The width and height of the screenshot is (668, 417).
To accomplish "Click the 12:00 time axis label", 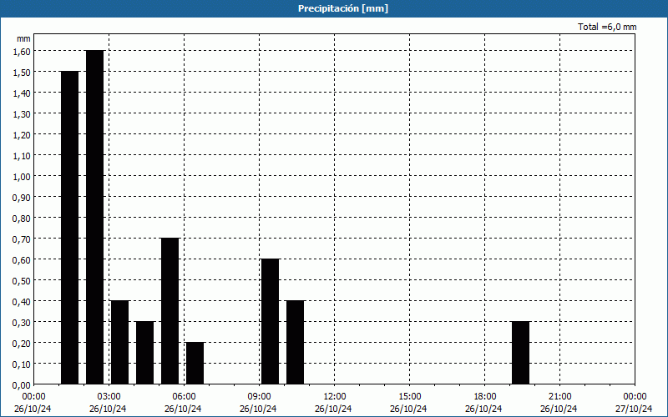I will [335, 397].
